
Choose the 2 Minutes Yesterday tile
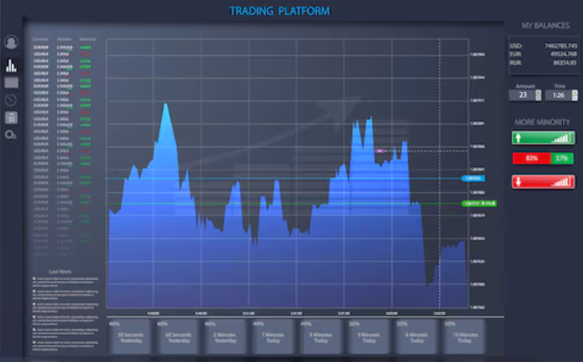coord(225,337)
